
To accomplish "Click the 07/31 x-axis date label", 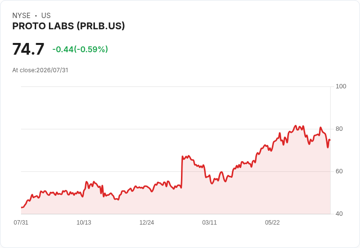I will (21, 223).
